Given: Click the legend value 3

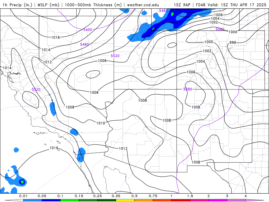Looking at the screenshot, I should click(x=227, y=196).
